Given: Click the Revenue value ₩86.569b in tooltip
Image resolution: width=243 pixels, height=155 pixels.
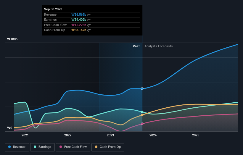Looking at the screenshot, I should click(79, 14).
